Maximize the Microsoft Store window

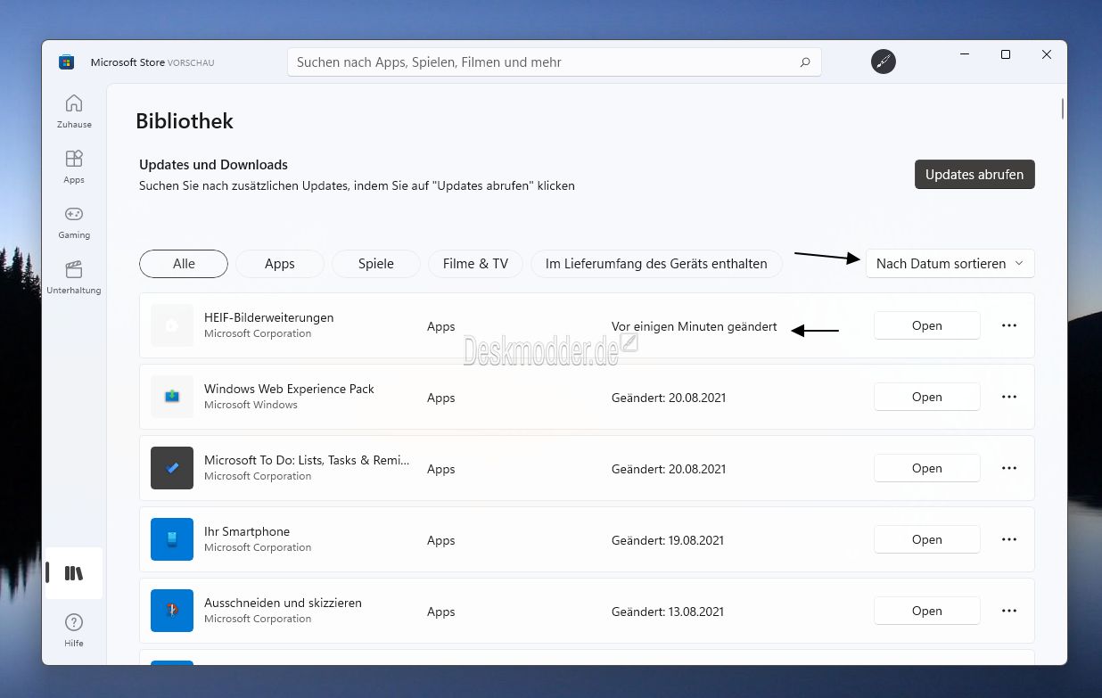1006,55
